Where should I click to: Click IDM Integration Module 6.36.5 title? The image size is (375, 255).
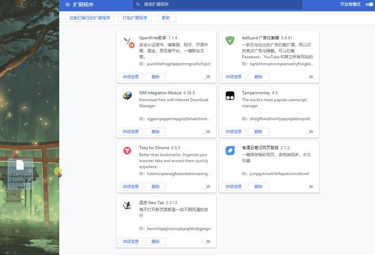[x=167, y=93]
